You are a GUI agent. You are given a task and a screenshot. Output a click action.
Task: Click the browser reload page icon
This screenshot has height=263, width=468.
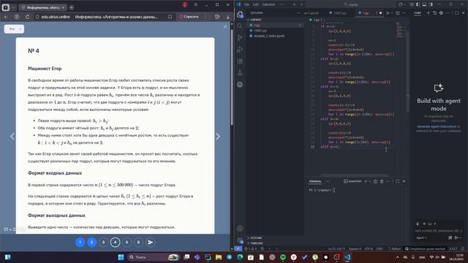[27, 17]
